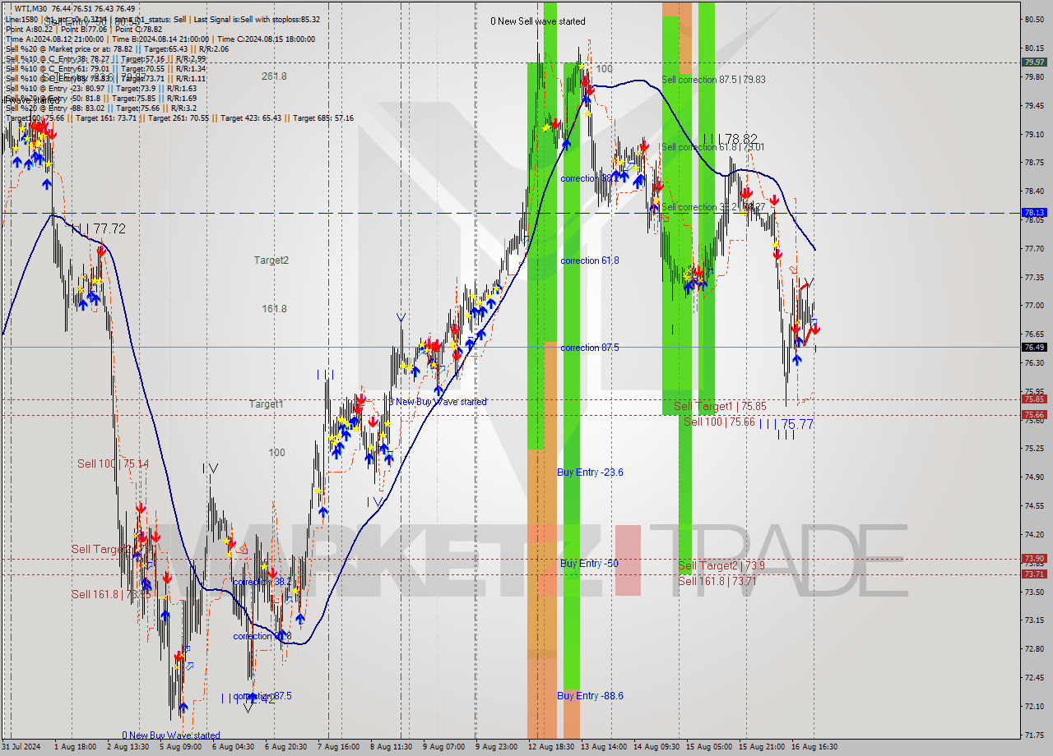Click the '| | | 75.77' wave label
The width and height of the screenshot is (1053, 756).
786,424
